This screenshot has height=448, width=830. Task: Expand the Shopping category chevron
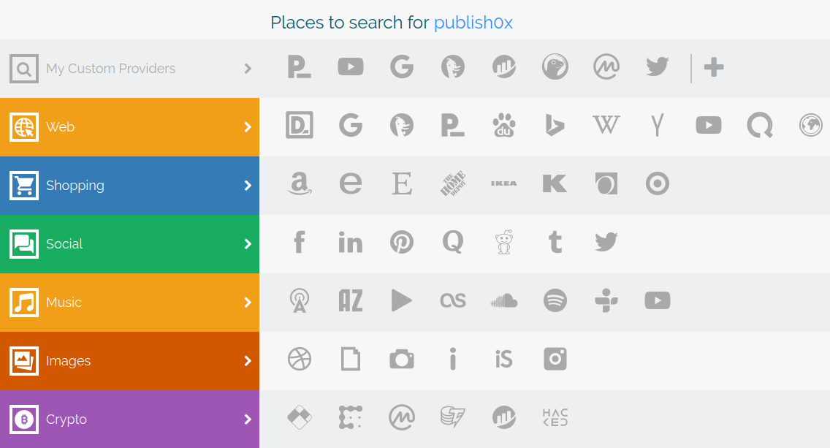pos(247,186)
